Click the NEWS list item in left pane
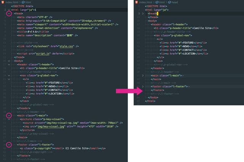 point(47,86)
